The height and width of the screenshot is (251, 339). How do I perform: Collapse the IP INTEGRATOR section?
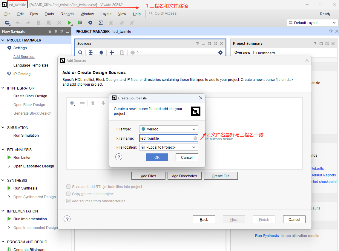point(3,88)
